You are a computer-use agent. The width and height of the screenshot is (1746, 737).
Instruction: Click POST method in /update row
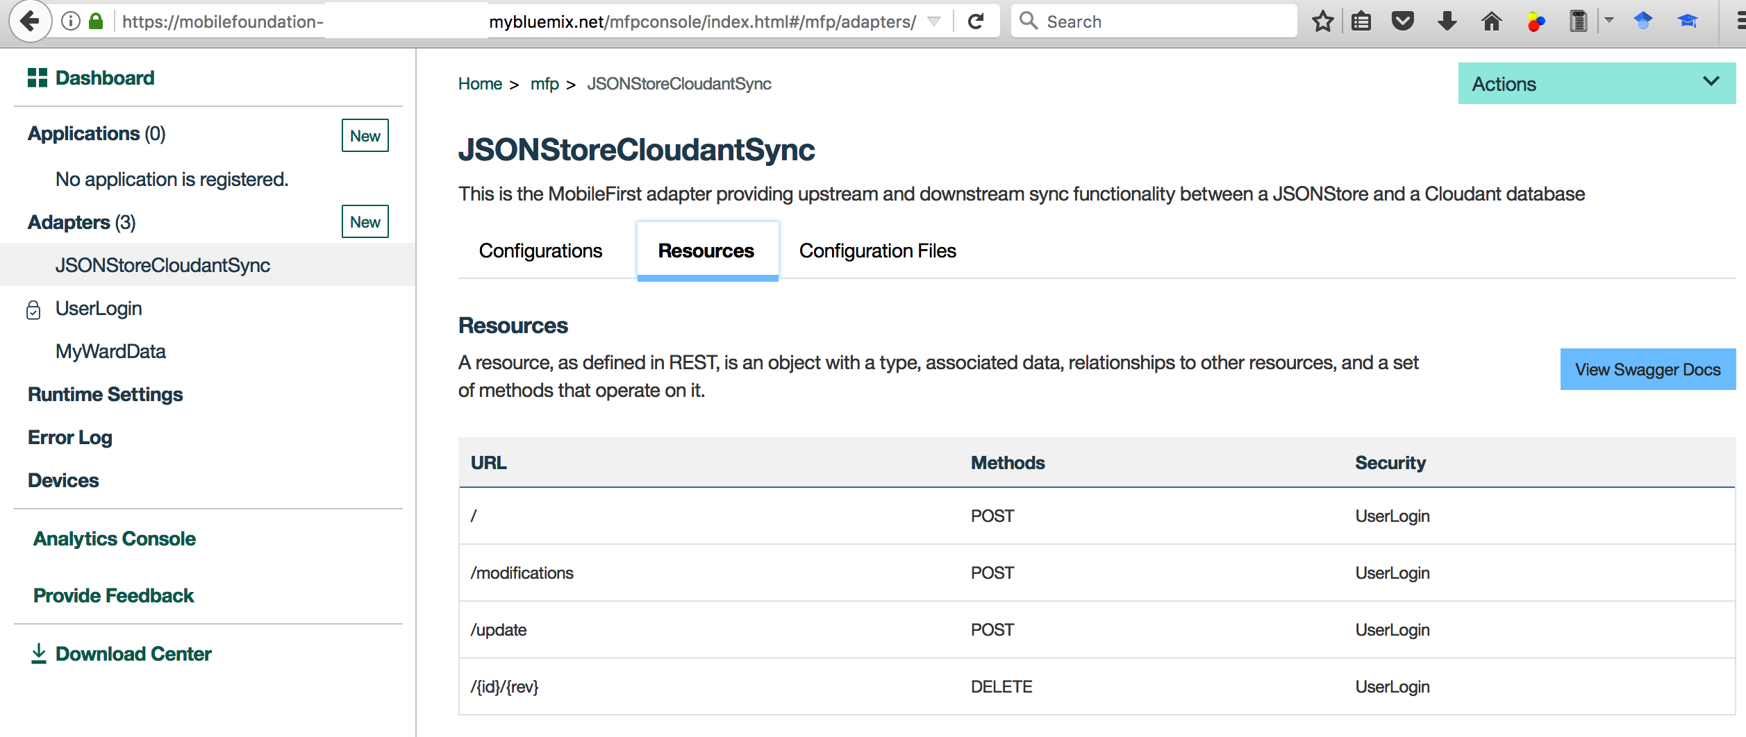[992, 629]
